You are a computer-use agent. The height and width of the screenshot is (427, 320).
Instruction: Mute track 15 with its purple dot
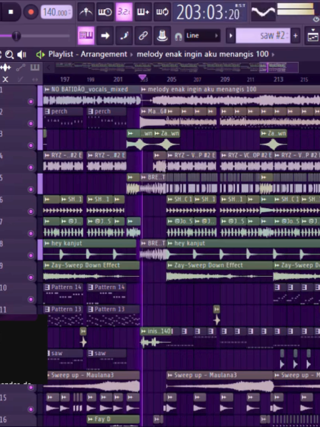point(31,409)
